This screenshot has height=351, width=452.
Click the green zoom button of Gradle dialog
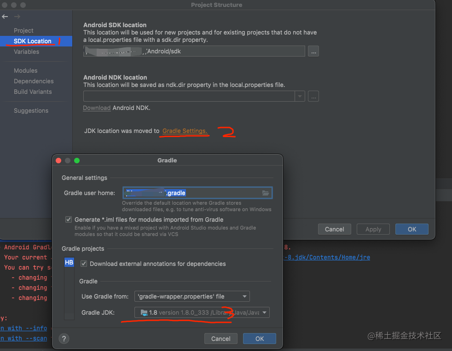pyautogui.click(x=77, y=161)
